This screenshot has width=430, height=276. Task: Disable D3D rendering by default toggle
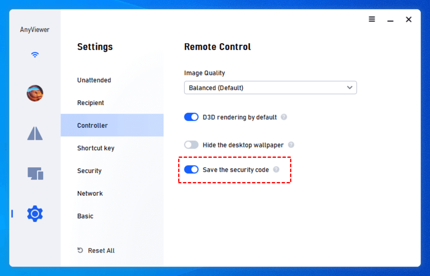[x=191, y=117]
